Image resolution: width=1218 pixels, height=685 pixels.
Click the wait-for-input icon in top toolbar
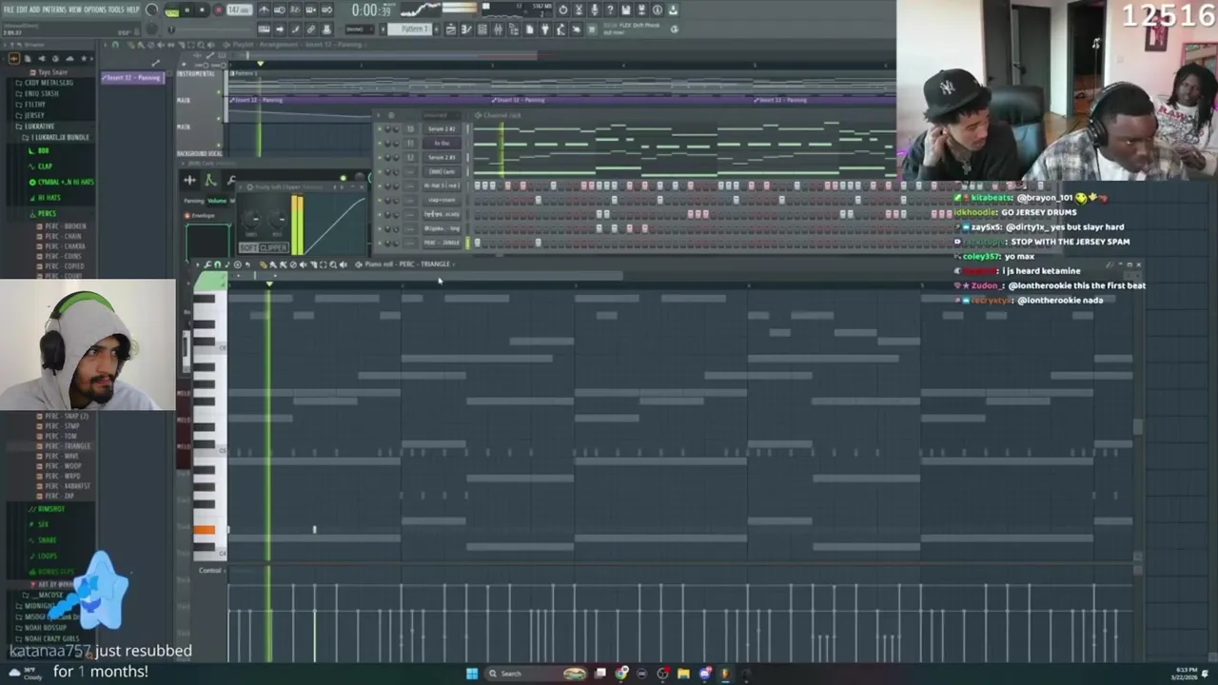pyautogui.click(x=280, y=10)
